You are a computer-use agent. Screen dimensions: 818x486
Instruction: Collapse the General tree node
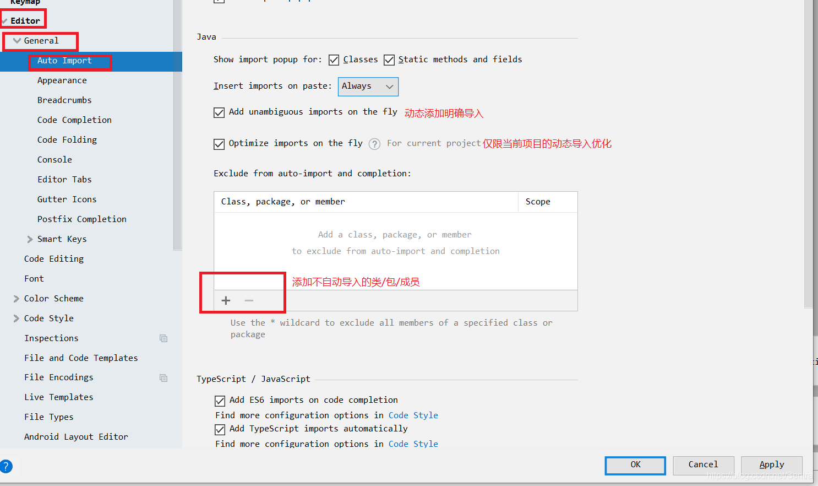click(17, 41)
